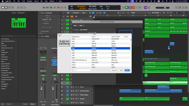
Task: Open the Snap Smart dropdown
Action: pyautogui.click(x=139, y=13)
